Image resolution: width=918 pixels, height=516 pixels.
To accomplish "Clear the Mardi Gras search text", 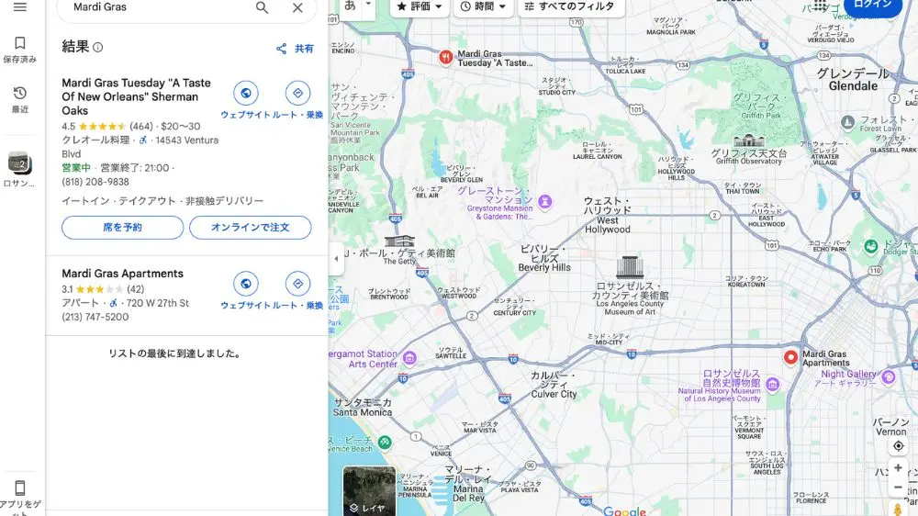I will [297, 7].
